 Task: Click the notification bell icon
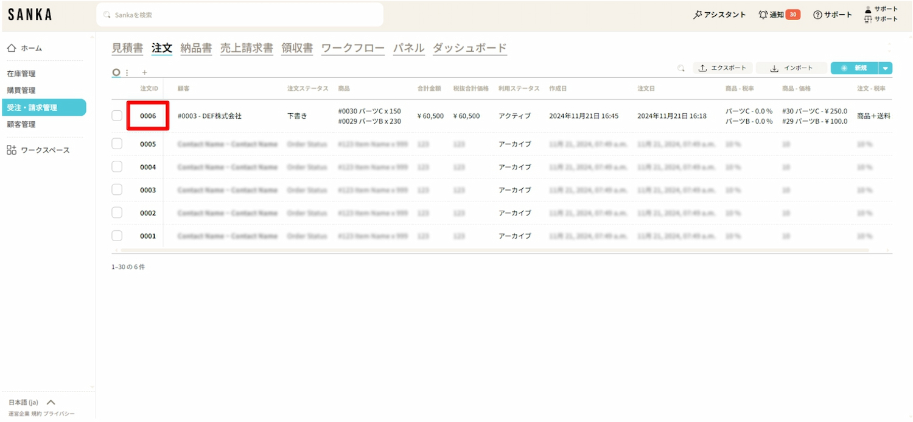[763, 15]
